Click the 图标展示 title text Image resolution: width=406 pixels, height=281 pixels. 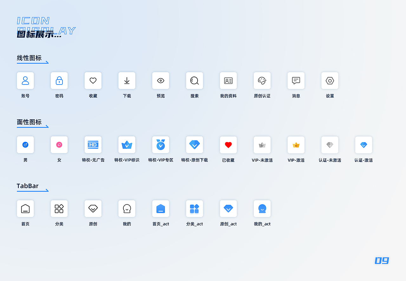click(x=39, y=34)
